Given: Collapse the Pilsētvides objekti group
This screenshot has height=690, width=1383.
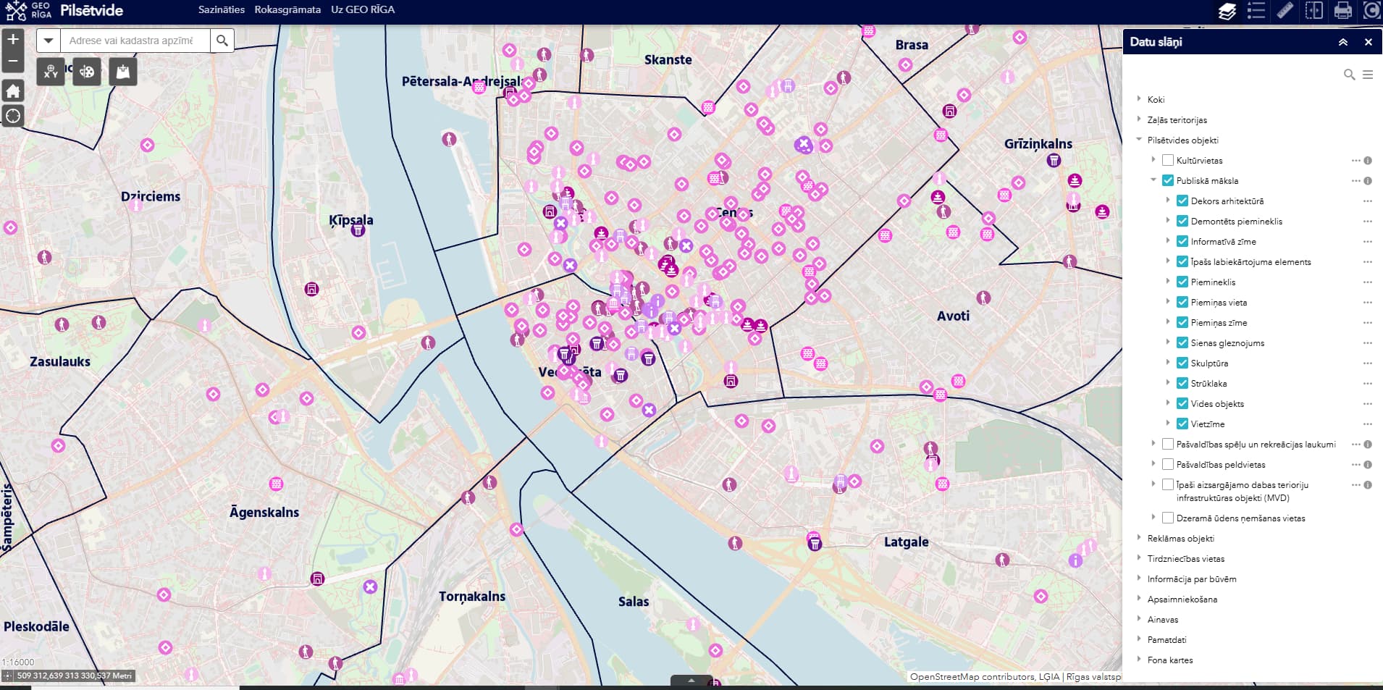Looking at the screenshot, I should [x=1140, y=140].
